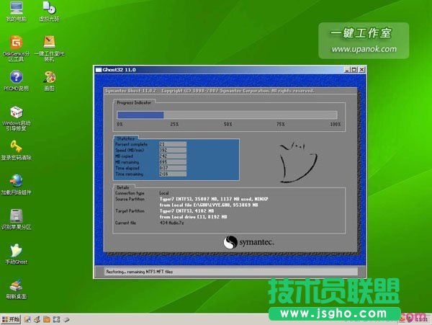Click the 50% progress marker label

pos(228,125)
